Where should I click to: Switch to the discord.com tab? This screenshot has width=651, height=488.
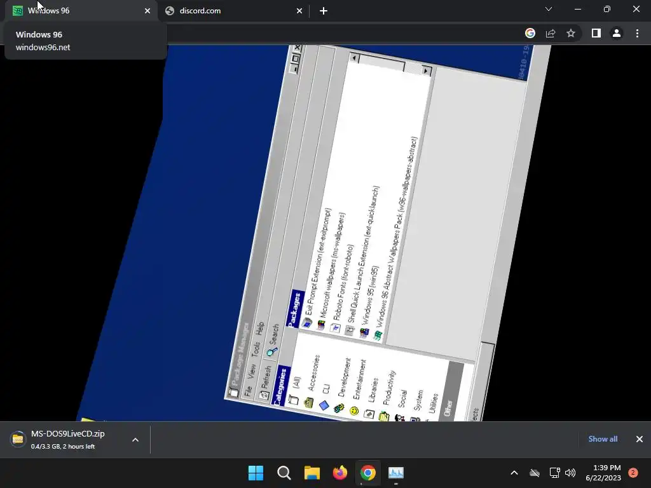click(234, 11)
